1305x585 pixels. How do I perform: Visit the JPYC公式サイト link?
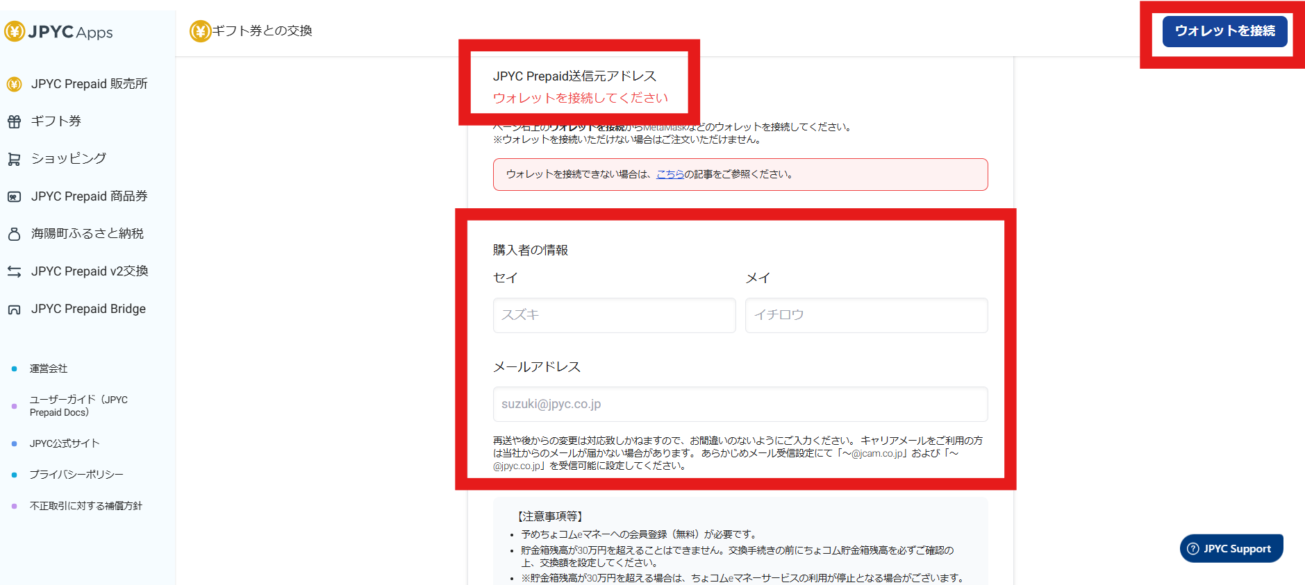(65, 443)
